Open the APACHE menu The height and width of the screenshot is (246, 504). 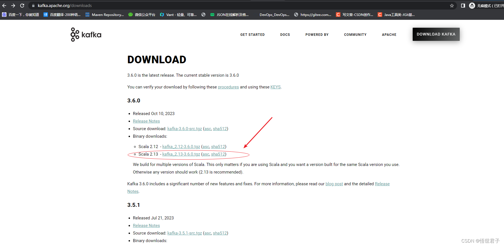click(x=389, y=35)
